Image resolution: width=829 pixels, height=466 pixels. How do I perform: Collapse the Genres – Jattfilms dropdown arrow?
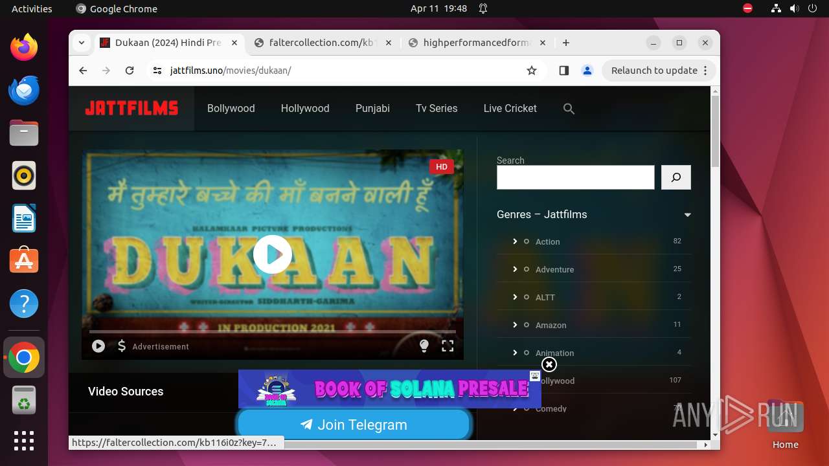click(687, 215)
